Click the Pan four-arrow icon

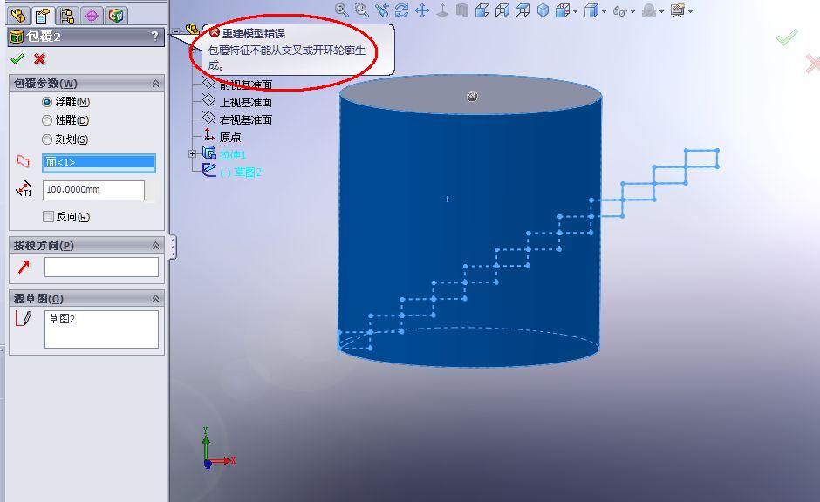tap(422, 10)
